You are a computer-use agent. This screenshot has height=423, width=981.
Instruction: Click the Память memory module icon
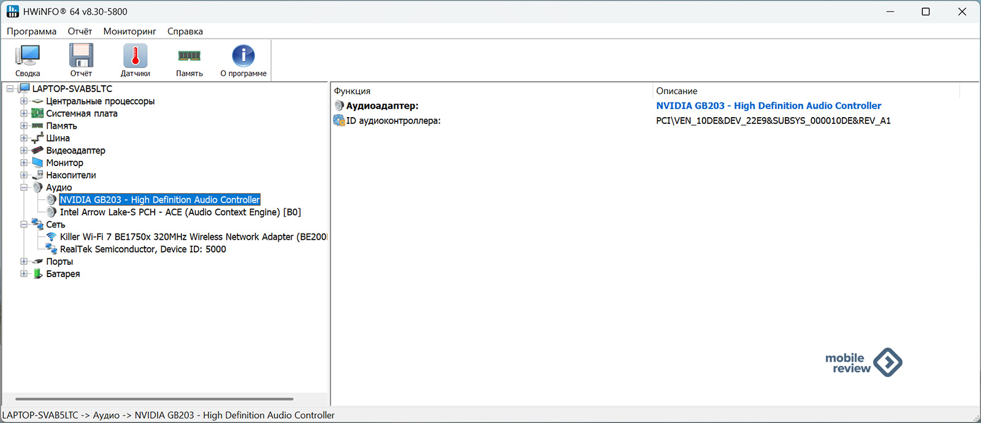189,56
